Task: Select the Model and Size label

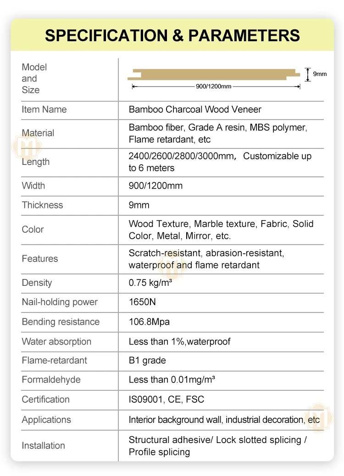Action: point(34,78)
